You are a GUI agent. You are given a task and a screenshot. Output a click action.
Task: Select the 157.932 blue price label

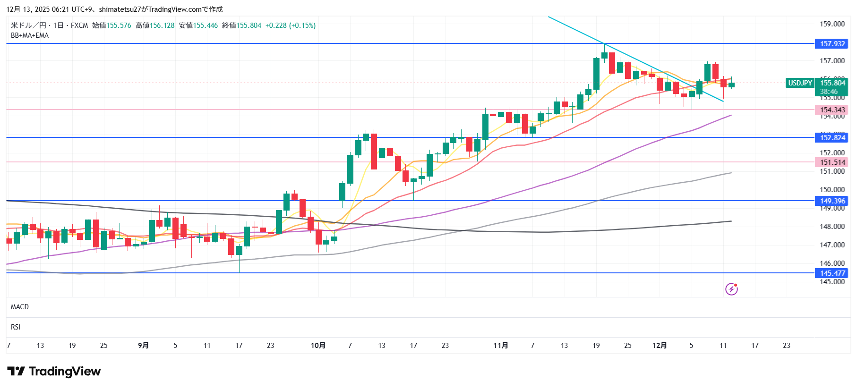[x=832, y=44]
